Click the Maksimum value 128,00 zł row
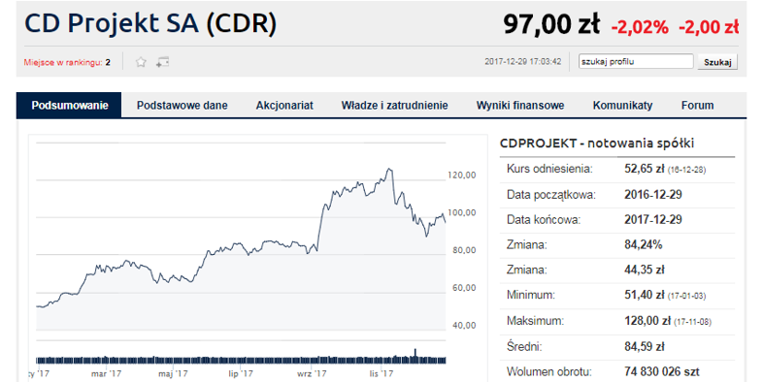 click(617, 321)
